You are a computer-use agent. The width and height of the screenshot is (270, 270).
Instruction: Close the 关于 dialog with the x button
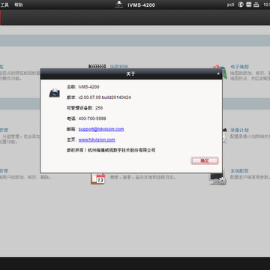tap(218, 73)
